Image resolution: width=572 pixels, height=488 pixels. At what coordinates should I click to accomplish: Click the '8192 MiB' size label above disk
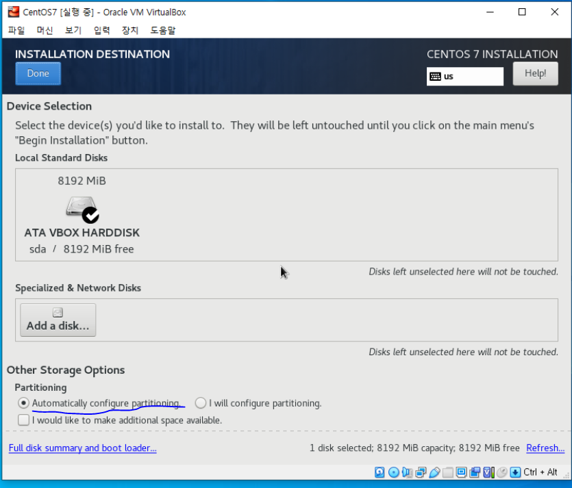(82, 181)
